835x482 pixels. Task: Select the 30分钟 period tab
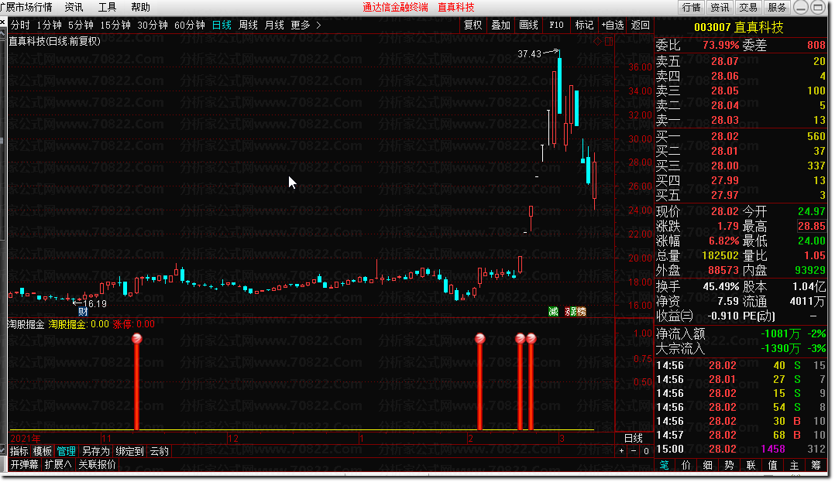click(x=153, y=25)
